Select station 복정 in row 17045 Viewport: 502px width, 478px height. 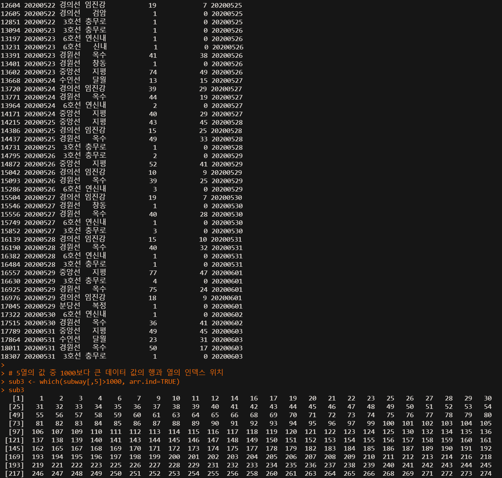tap(99, 306)
